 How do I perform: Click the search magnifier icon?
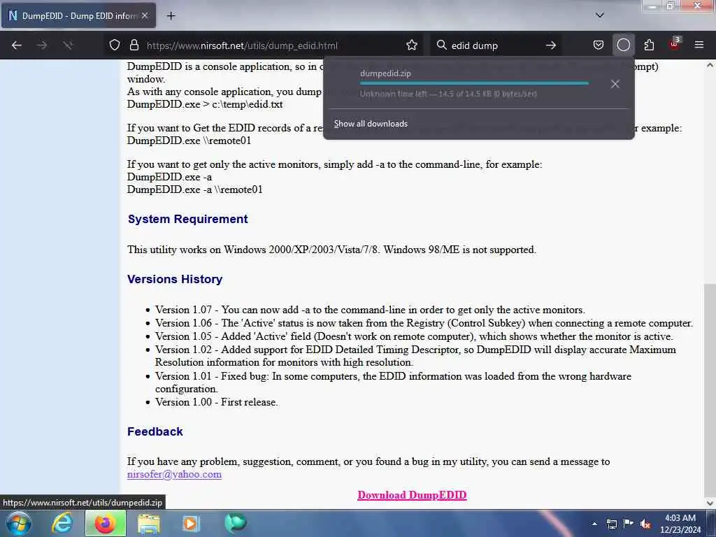[441, 45]
